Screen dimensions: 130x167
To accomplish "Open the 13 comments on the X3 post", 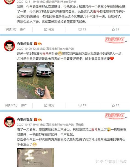I will tap(82, 105).
